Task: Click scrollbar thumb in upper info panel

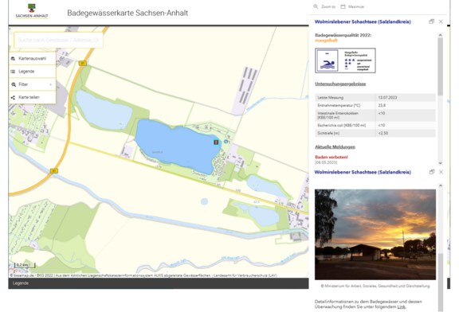Action: click(440, 66)
